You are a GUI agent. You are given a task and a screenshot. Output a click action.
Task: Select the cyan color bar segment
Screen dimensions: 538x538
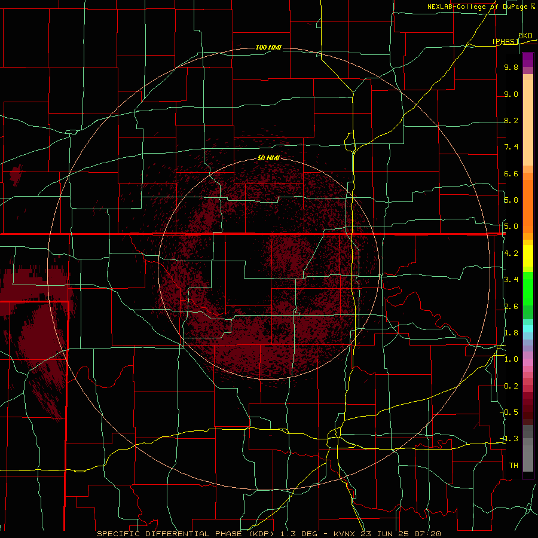(x=528, y=329)
